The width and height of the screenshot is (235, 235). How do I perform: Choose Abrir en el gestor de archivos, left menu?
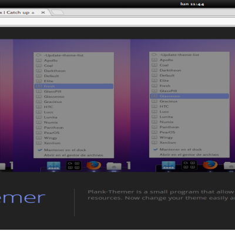73,155
